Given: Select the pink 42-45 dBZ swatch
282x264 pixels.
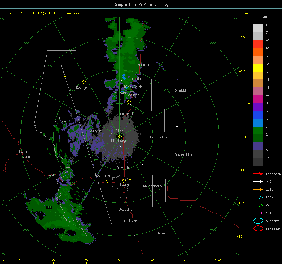Looking at the screenshot, I should [x=258, y=91].
